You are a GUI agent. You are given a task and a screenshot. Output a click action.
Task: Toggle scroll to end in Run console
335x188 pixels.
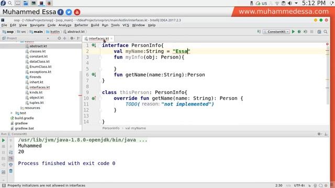point(10,159)
